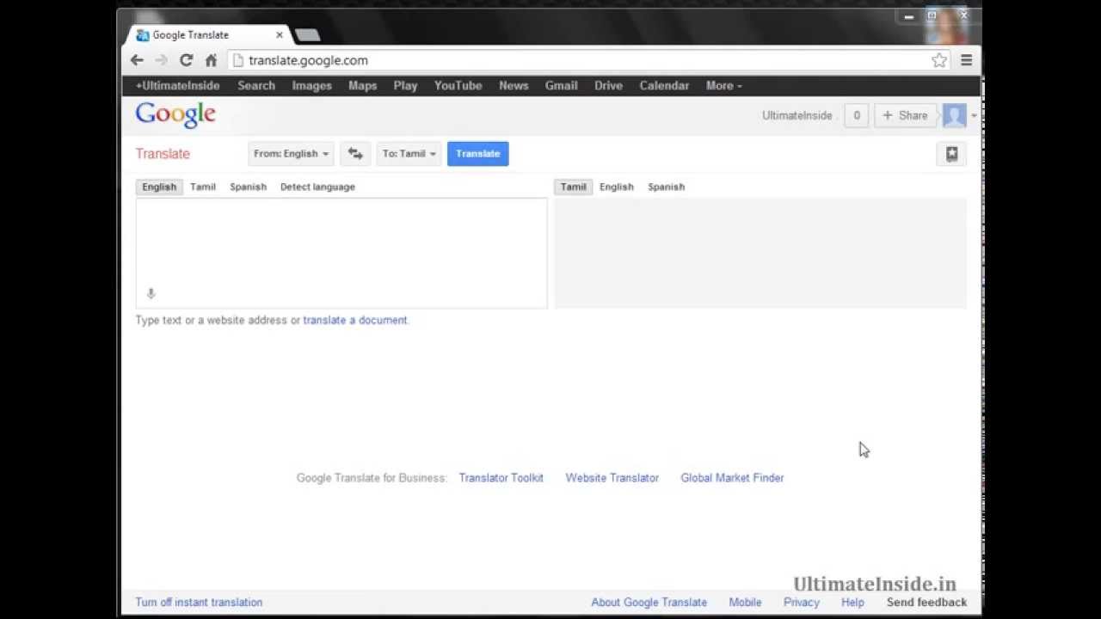
Task: Swap languages with the arrows icon
Action: [x=355, y=154]
